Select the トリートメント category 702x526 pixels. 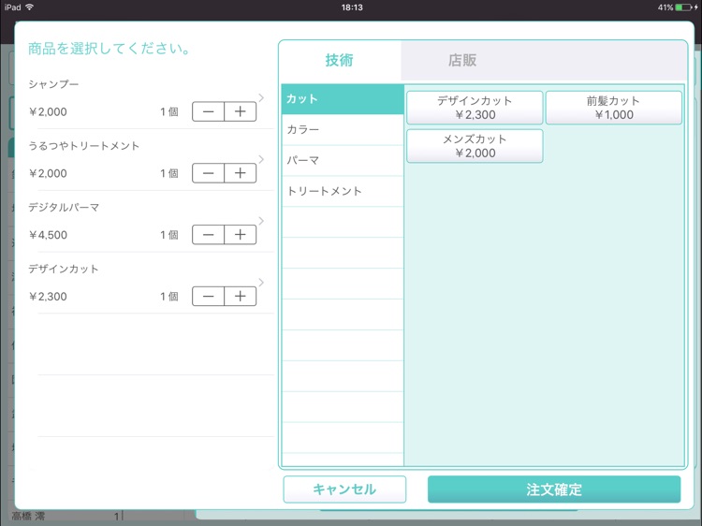(343, 191)
